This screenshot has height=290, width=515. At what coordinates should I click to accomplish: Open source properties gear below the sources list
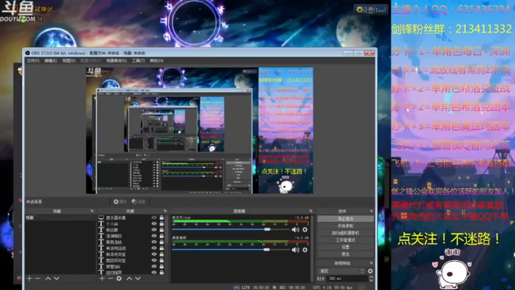point(119,278)
